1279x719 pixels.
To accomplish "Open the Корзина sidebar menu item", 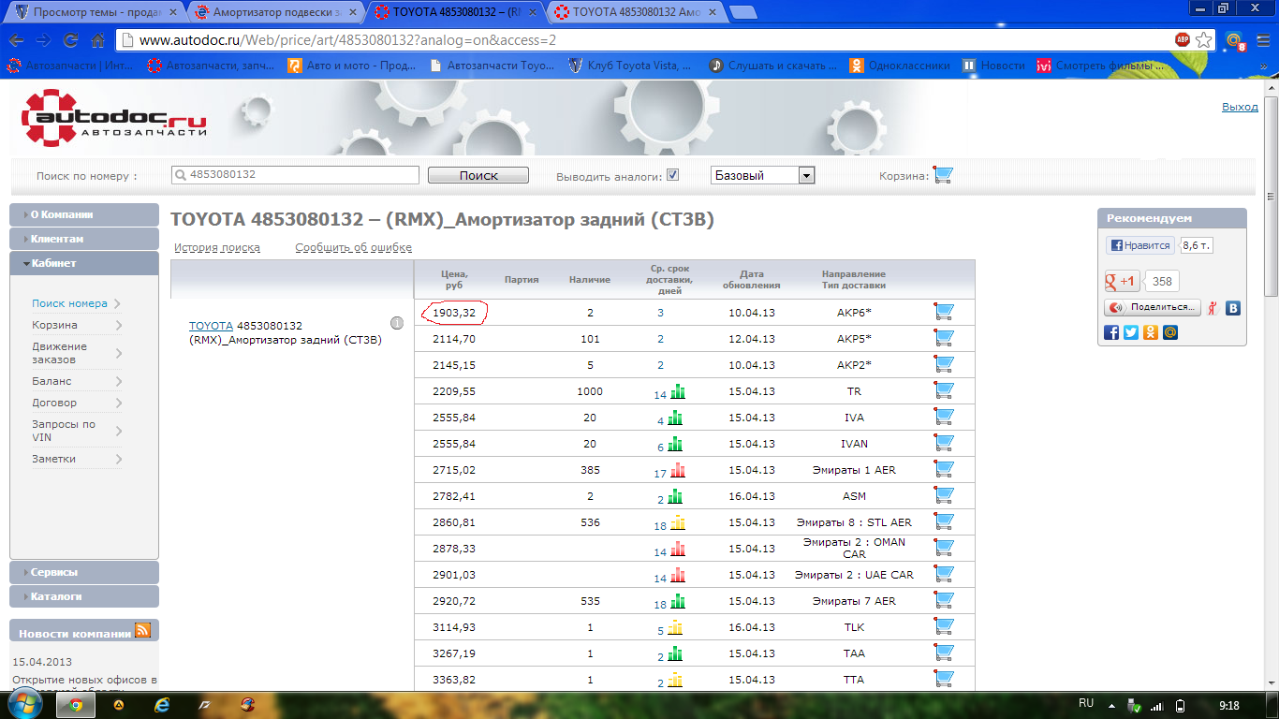I will pos(55,325).
